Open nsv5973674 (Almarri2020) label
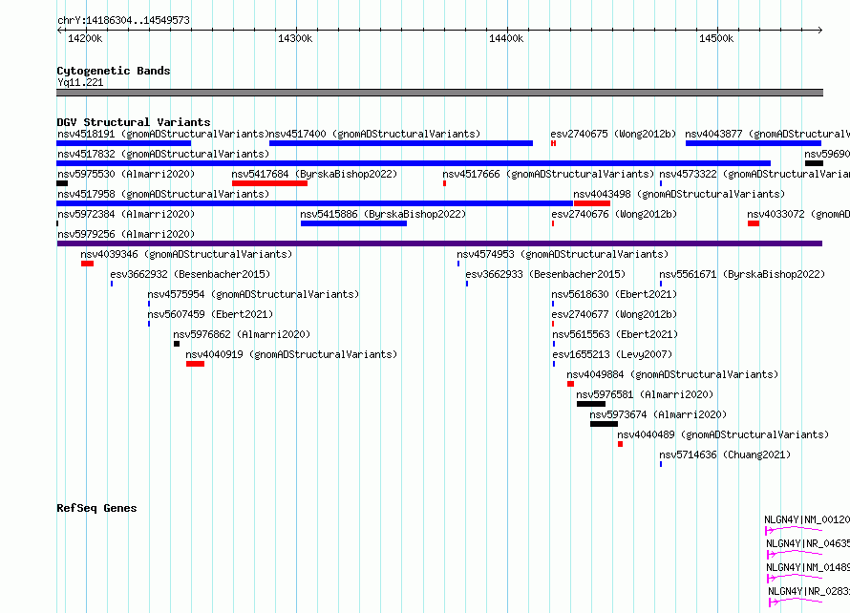The image size is (850, 613). 659,414
